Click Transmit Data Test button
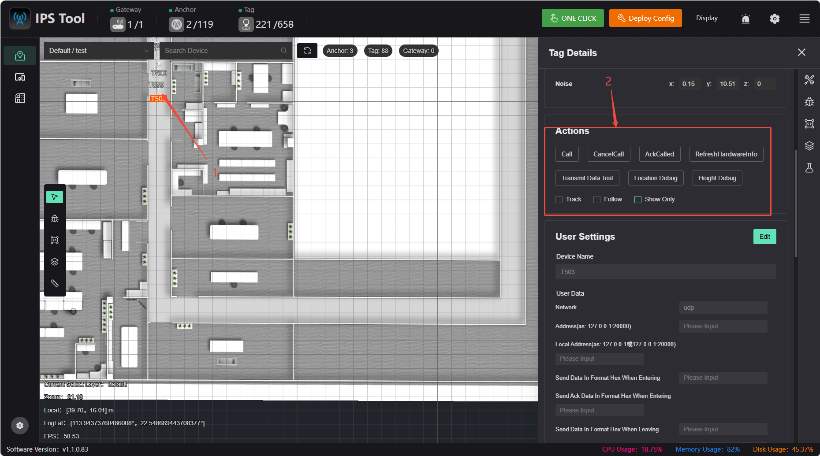Viewport: 820px width, 456px height. 587,178
